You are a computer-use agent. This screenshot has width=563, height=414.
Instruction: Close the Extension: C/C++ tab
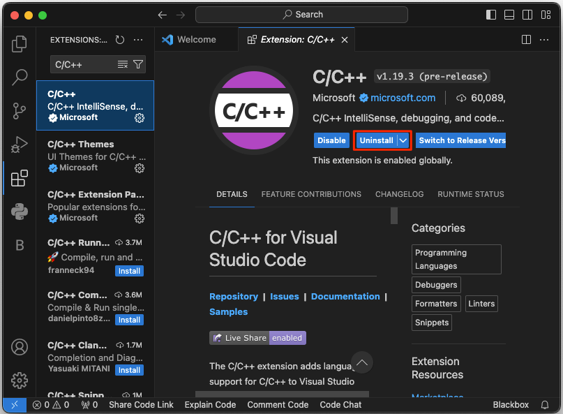coord(345,40)
